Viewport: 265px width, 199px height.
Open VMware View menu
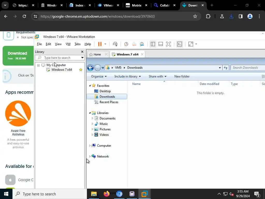58,44
